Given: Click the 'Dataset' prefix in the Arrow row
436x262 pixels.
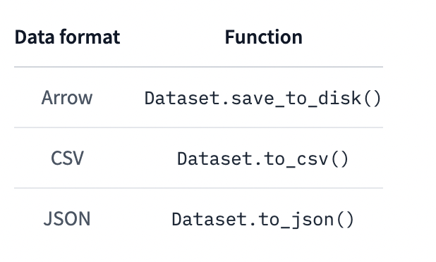Looking at the screenshot, I should 183,99.
